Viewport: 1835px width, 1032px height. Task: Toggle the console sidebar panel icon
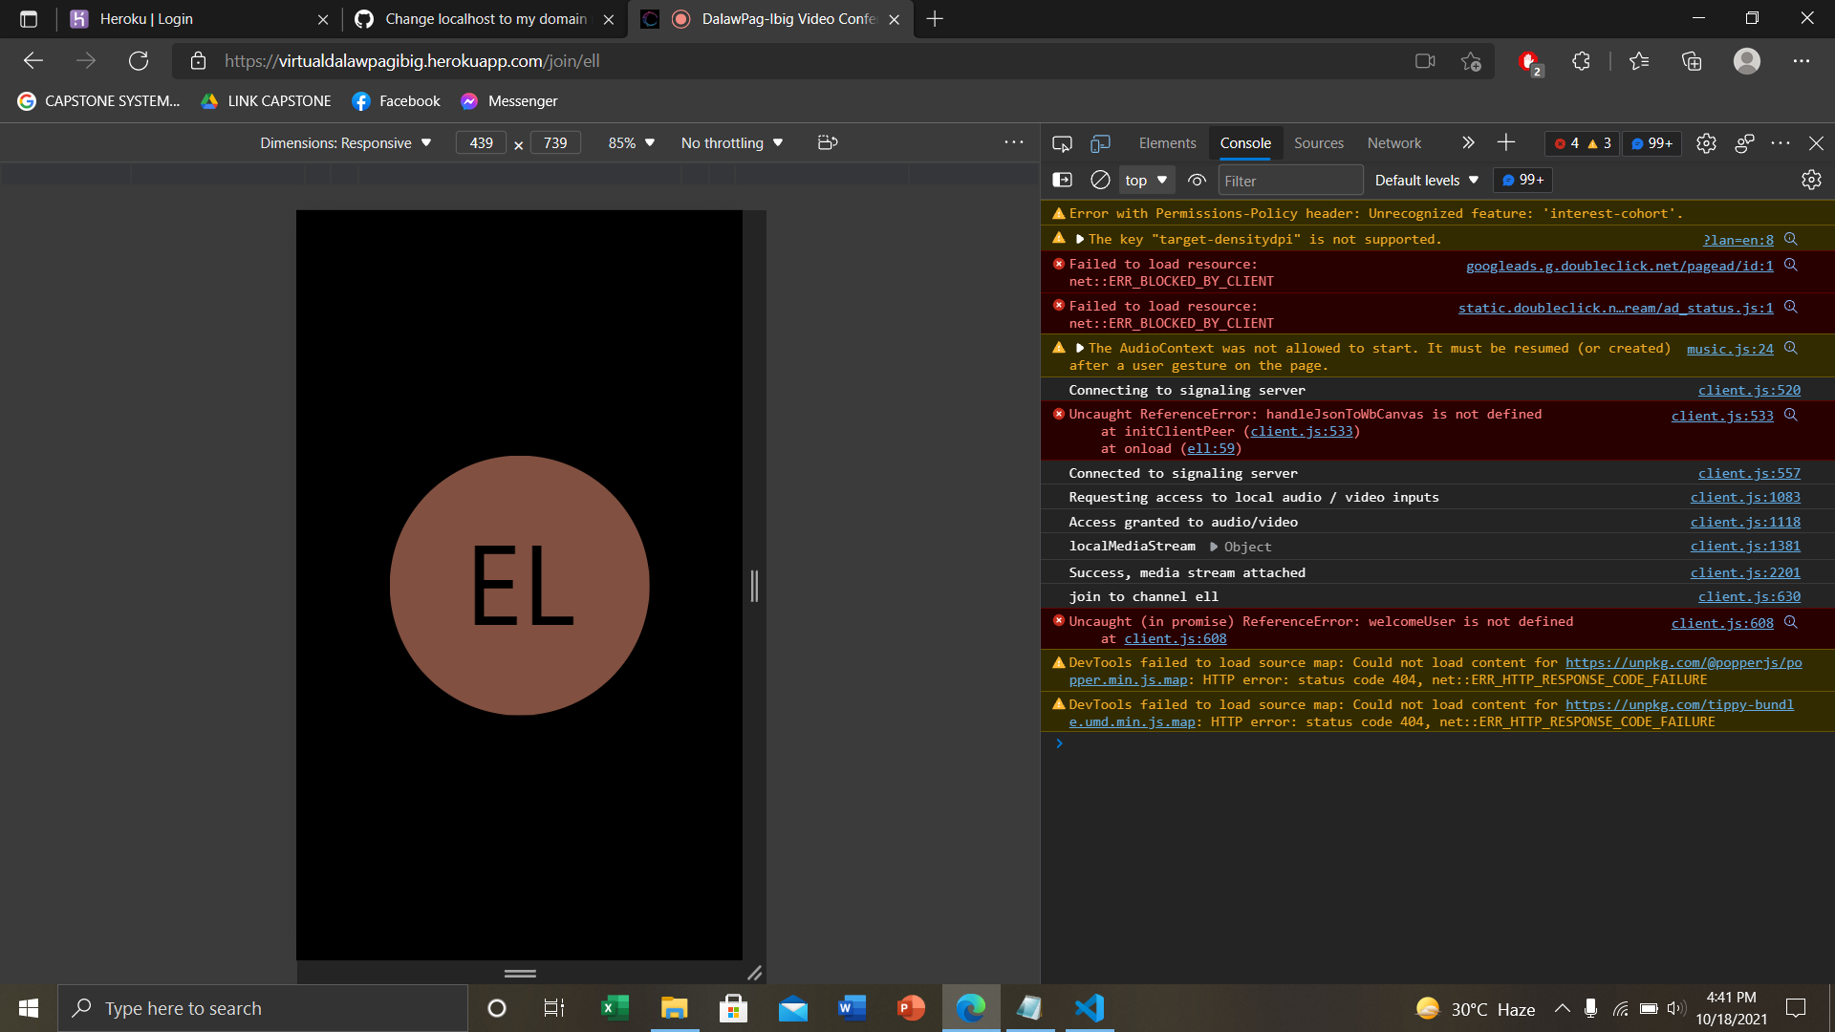(x=1062, y=180)
